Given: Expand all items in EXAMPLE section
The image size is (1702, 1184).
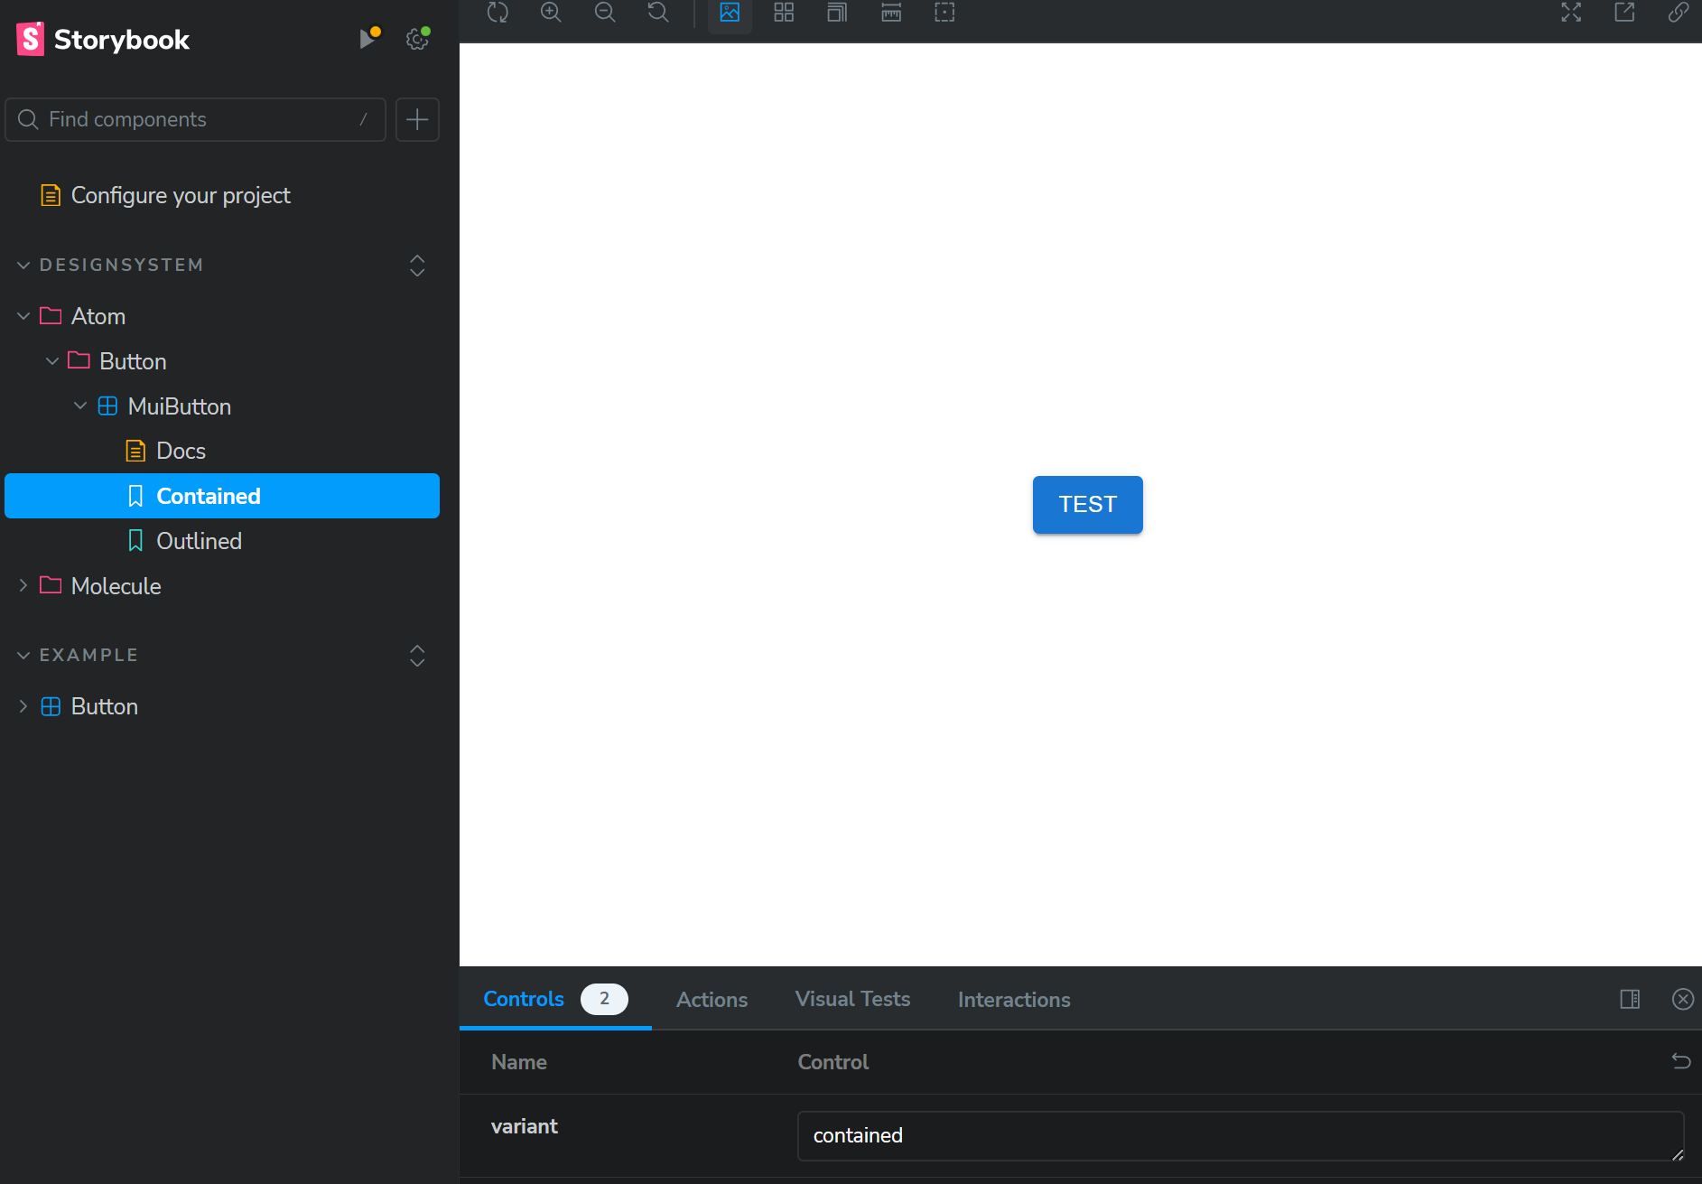Looking at the screenshot, I should 417,655.
